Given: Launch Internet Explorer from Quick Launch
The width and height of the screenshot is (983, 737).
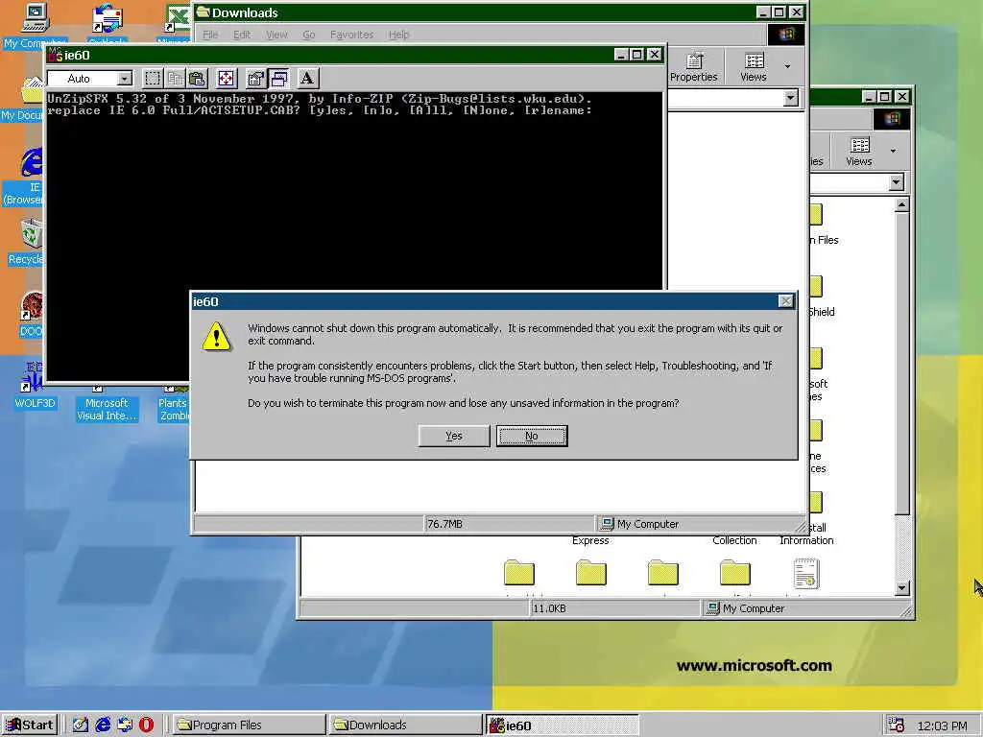Looking at the screenshot, I should [x=103, y=725].
